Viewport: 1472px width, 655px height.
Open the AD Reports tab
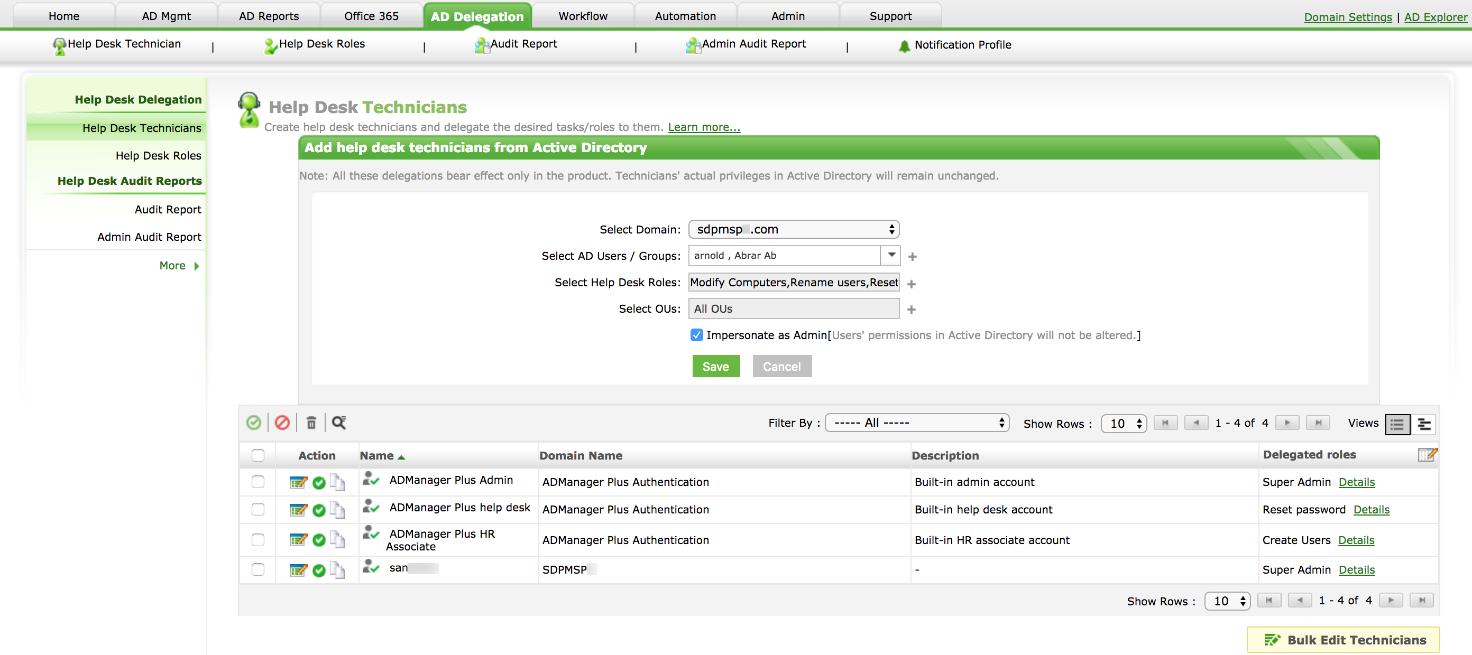269,16
